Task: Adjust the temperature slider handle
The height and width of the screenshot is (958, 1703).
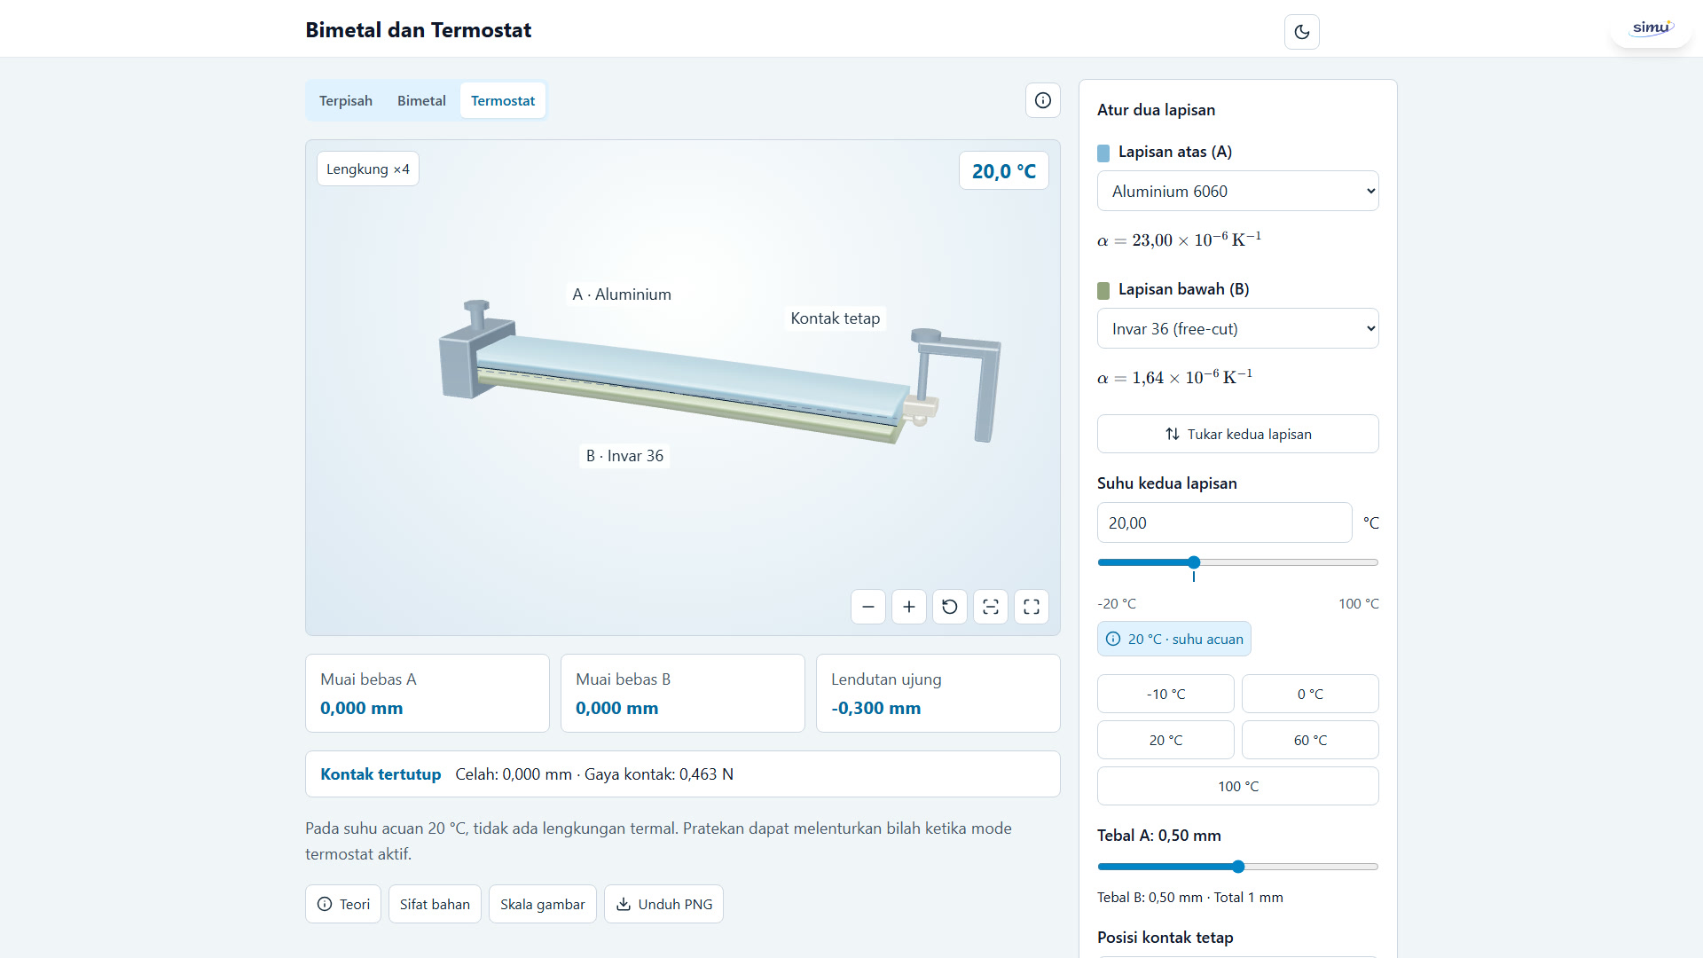Action: [1194, 562]
